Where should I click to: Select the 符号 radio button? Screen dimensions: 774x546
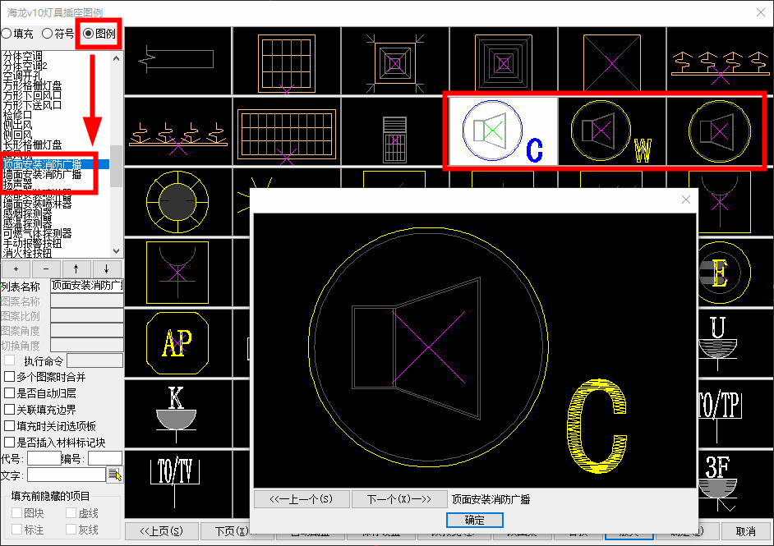click(47, 34)
